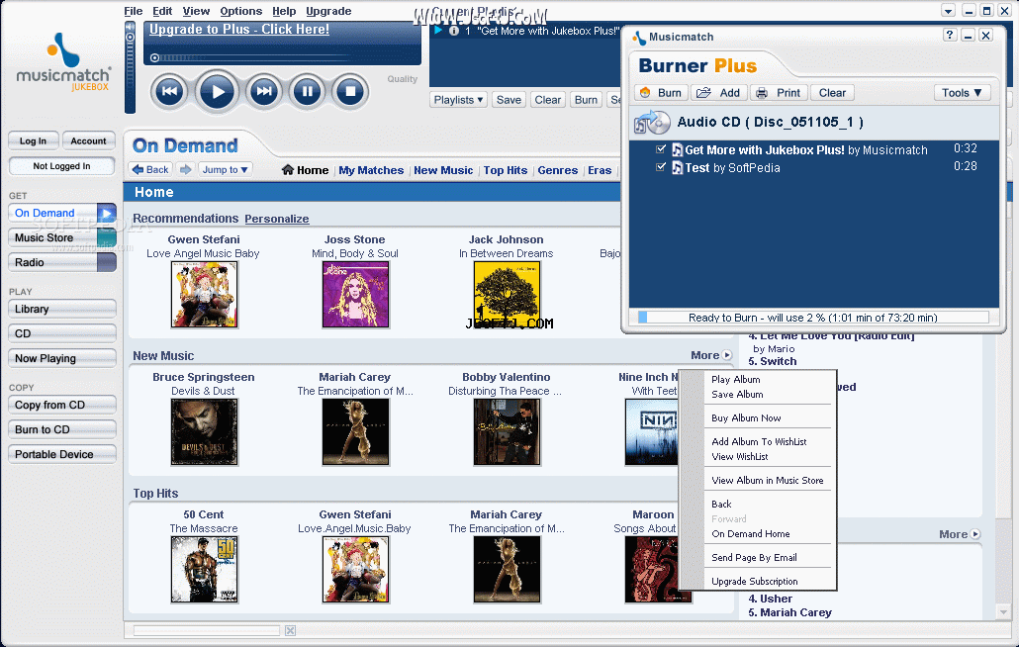Print the disc contents from Burner Plus
The width and height of the screenshot is (1019, 647).
[x=780, y=93]
